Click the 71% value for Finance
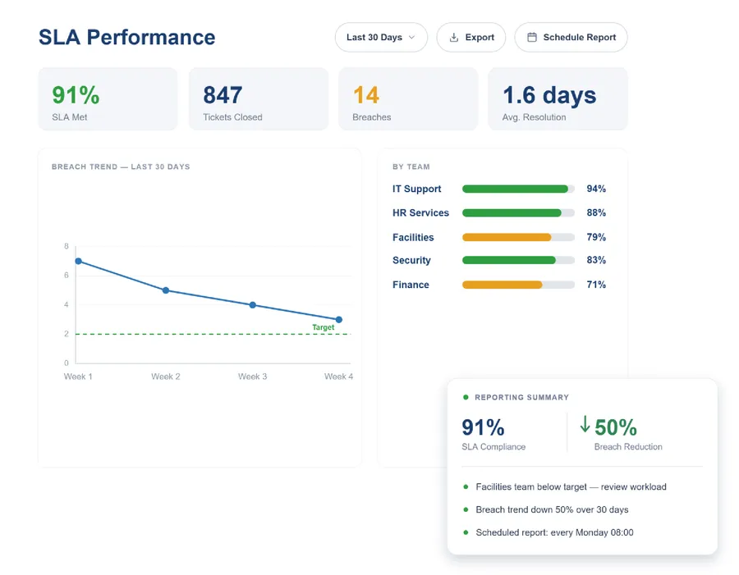This screenshot has height=575, width=739. click(x=596, y=285)
